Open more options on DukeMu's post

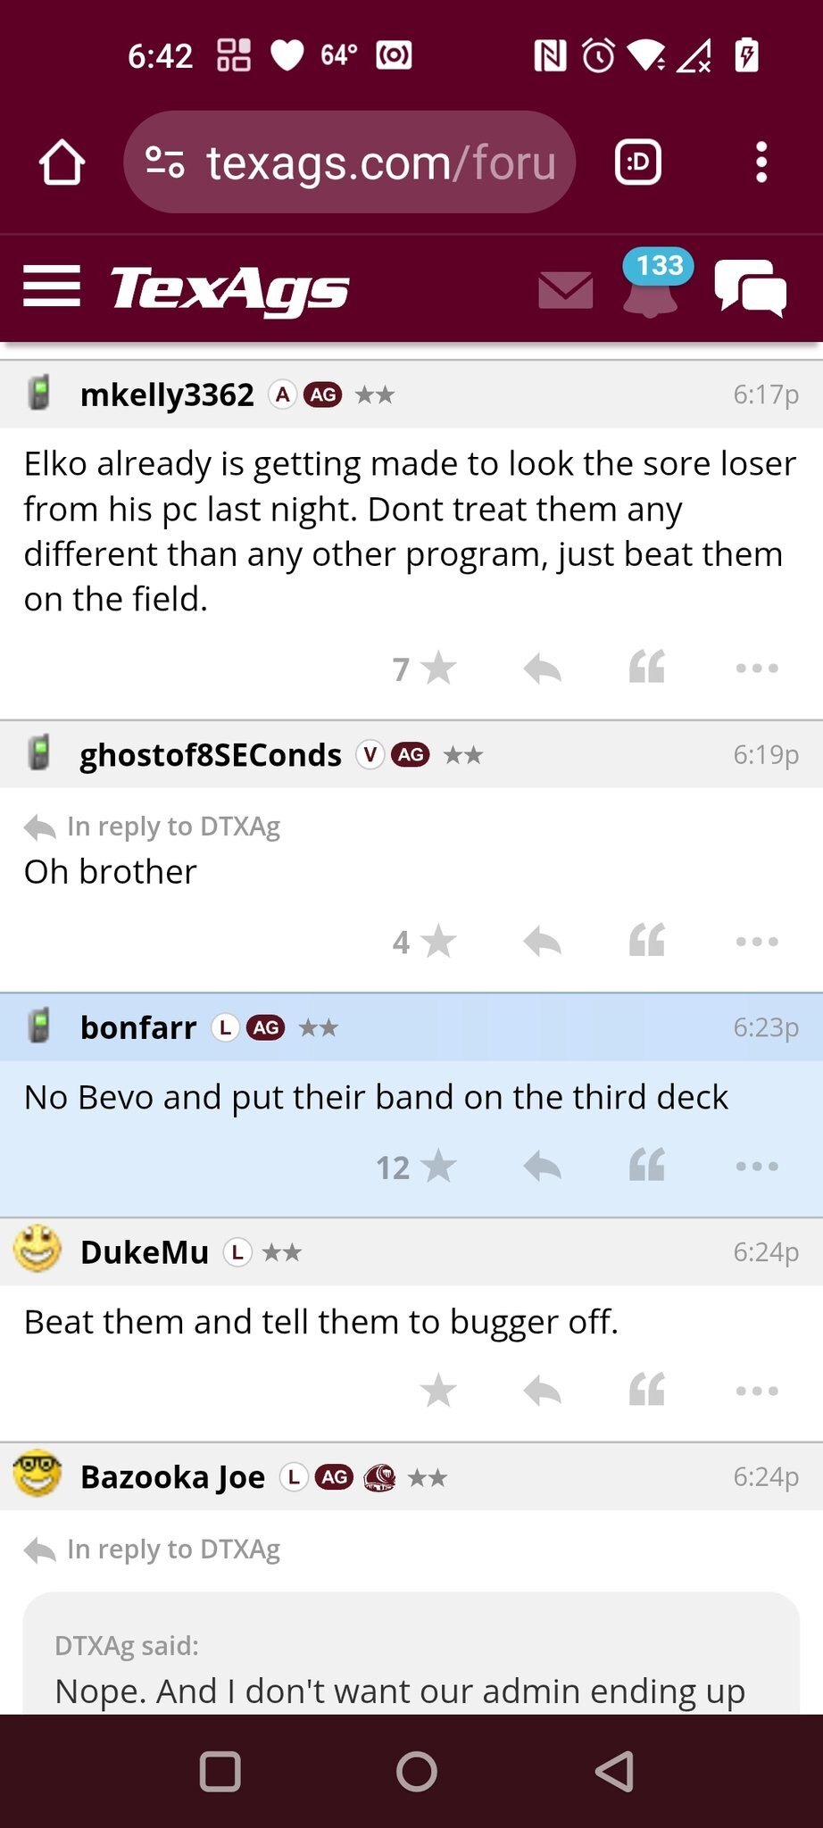pos(757,1391)
